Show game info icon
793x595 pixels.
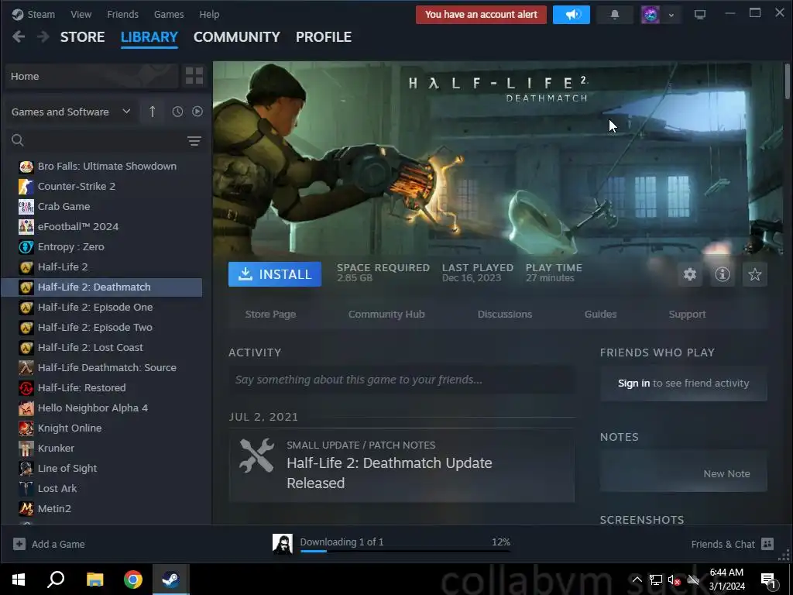[723, 274]
